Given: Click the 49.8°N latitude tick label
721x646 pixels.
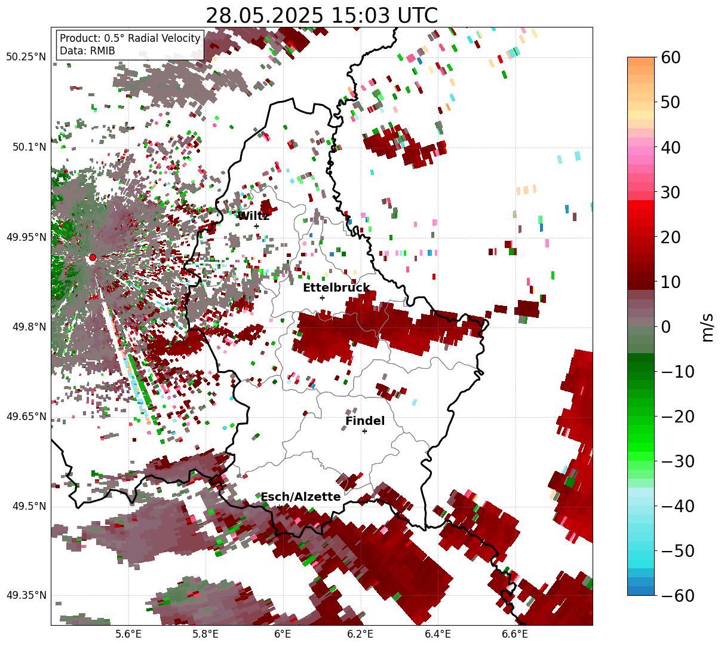Looking at the screenshot, I should coord(29,327).
